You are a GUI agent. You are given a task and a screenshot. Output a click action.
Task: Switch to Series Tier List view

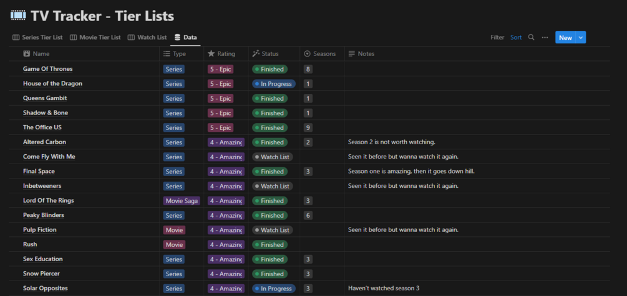pos(37,37)
